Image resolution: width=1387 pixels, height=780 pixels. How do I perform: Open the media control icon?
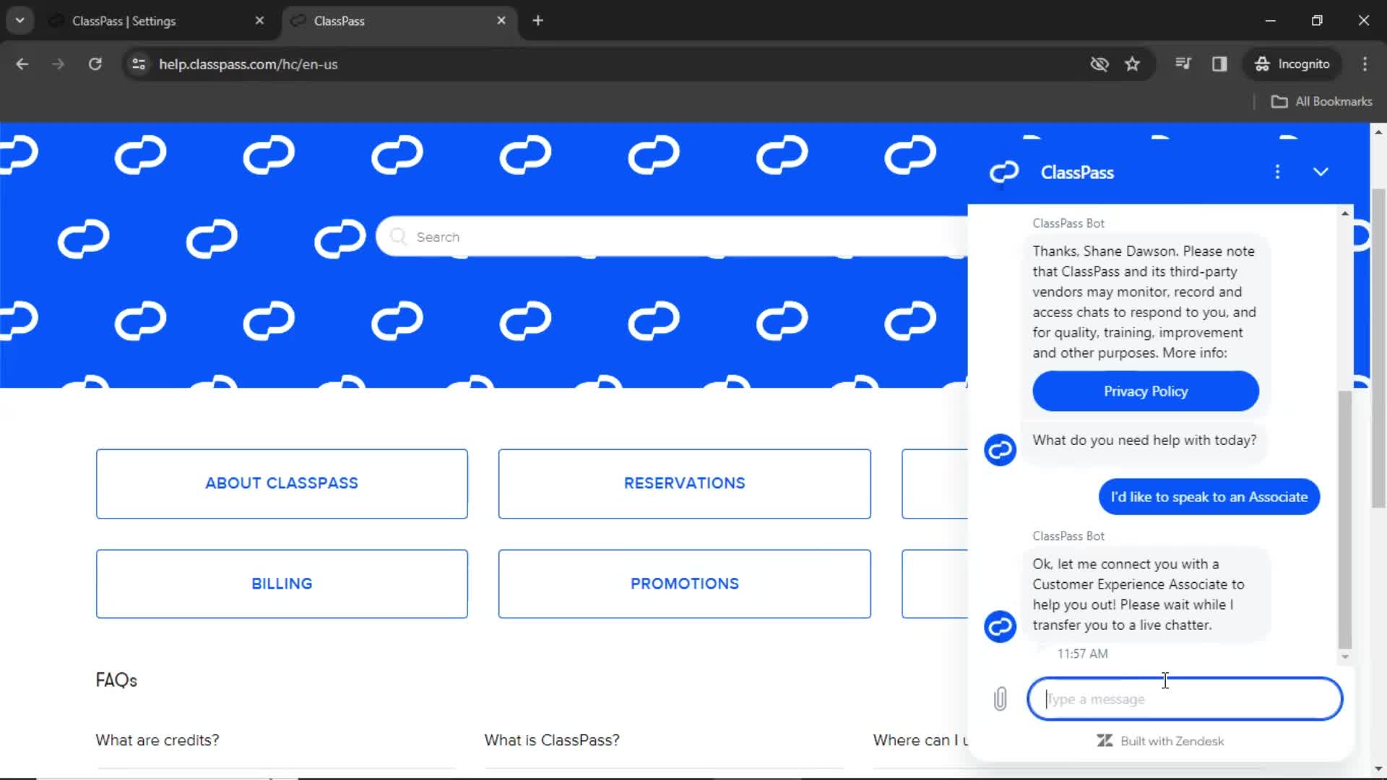point(1183,64)
